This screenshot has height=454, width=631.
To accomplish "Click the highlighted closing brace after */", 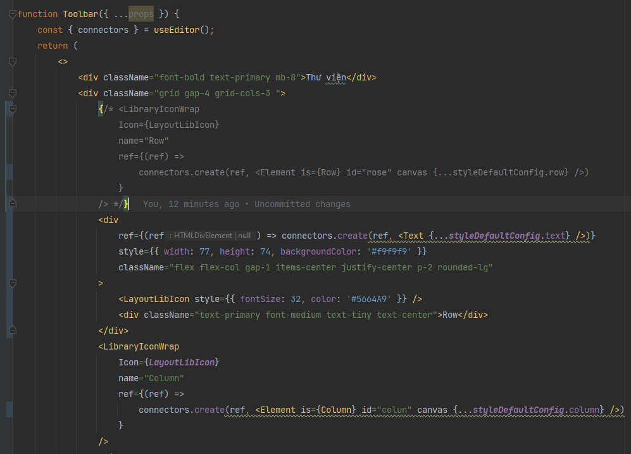I will tap(126, 204).
